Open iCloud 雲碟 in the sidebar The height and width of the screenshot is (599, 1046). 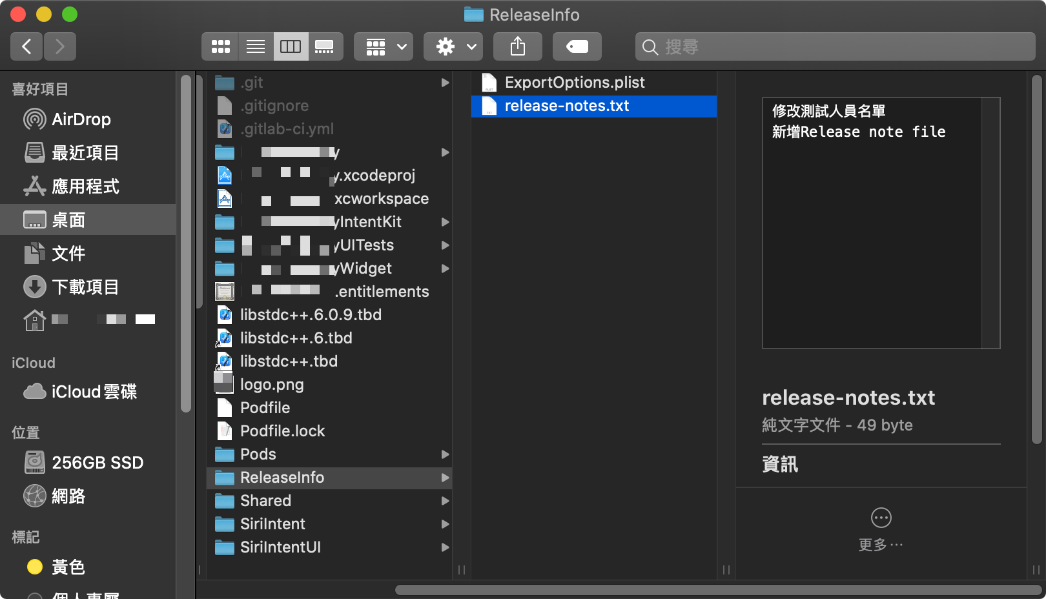pos(88,392)
